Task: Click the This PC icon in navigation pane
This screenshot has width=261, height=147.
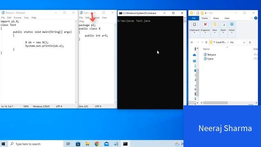Action: pyautogui.click(x=194, y=61)
